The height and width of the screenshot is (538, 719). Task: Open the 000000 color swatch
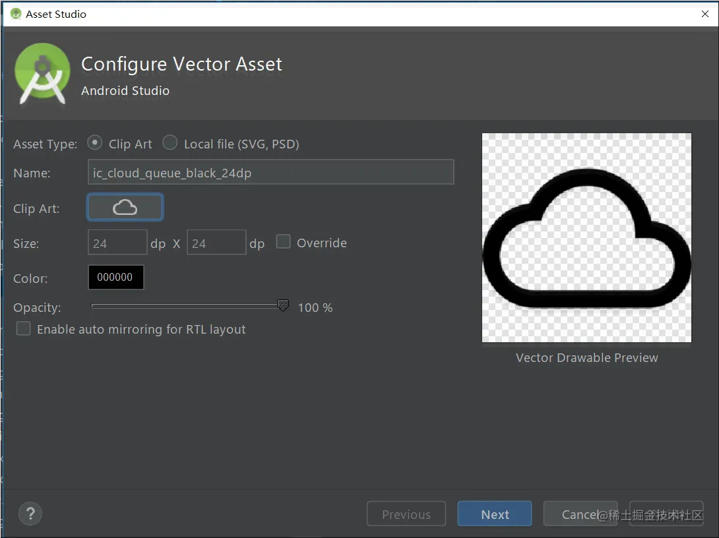pyautogui.click(x=115, y=278)
